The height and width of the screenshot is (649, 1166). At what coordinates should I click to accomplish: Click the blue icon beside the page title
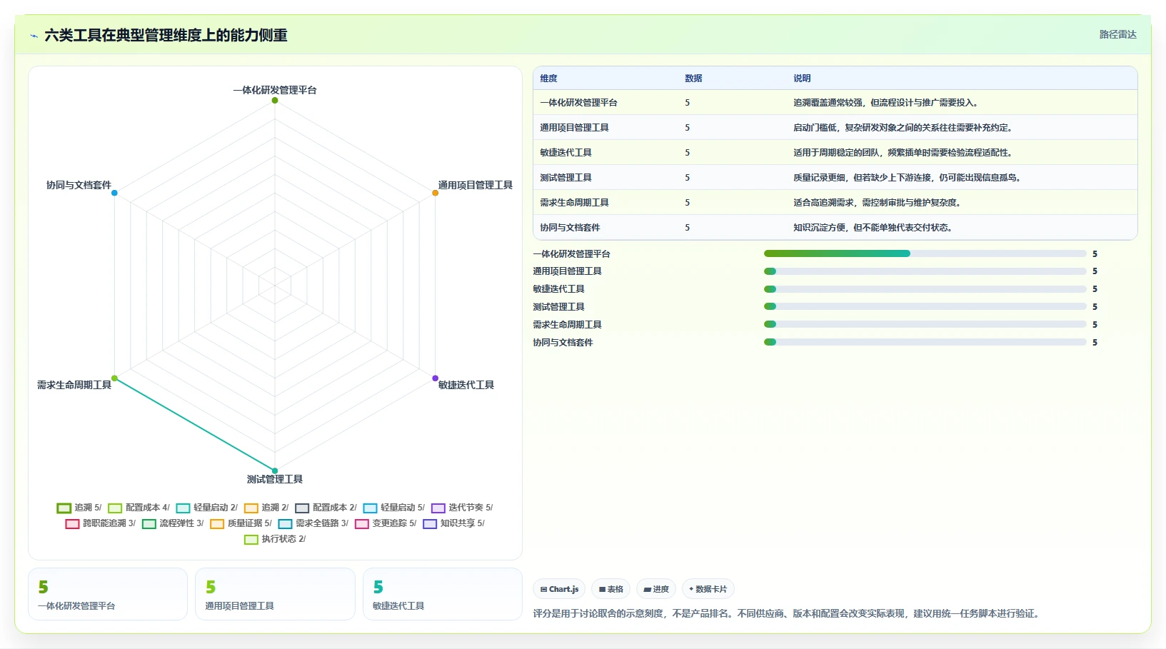[x=34, y=36]
